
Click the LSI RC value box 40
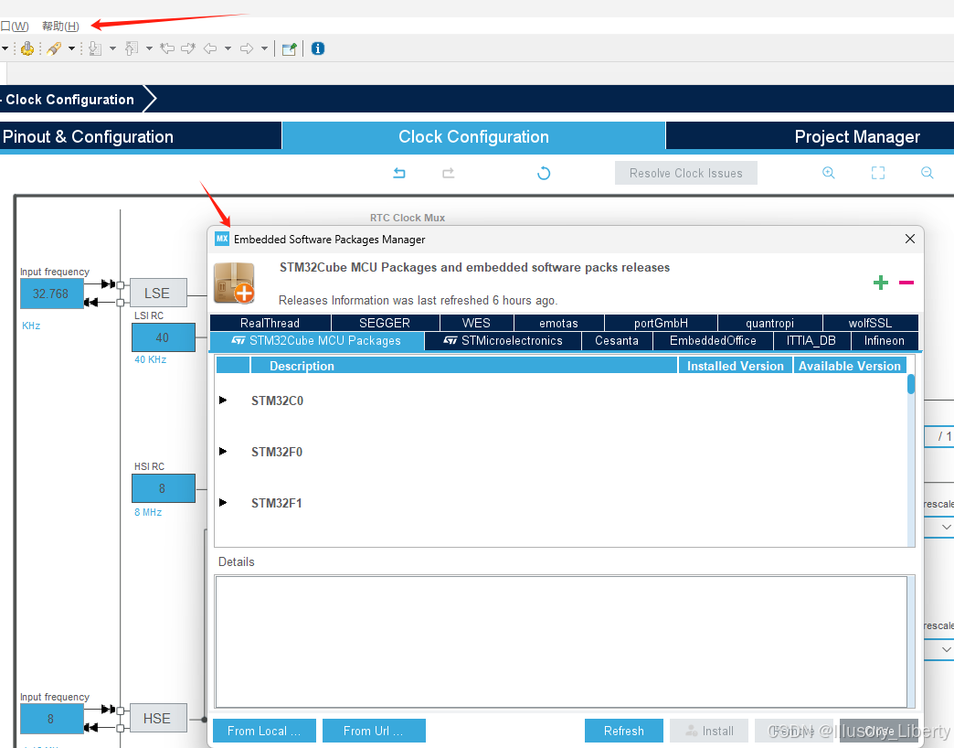click(163, 337)
